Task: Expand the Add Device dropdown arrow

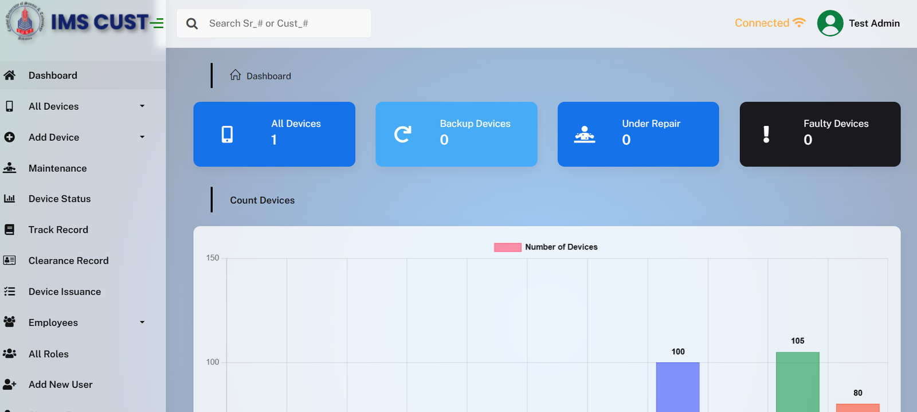Action: (x=142, y=137)
